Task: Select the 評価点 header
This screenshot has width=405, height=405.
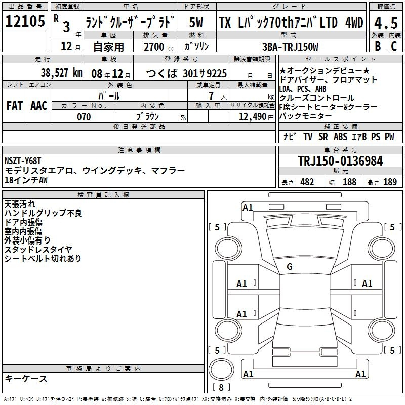Action: coord(386,7)
